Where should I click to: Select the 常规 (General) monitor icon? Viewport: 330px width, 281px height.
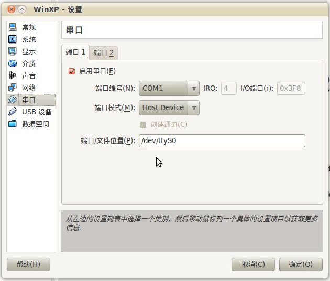click(13, 27)
